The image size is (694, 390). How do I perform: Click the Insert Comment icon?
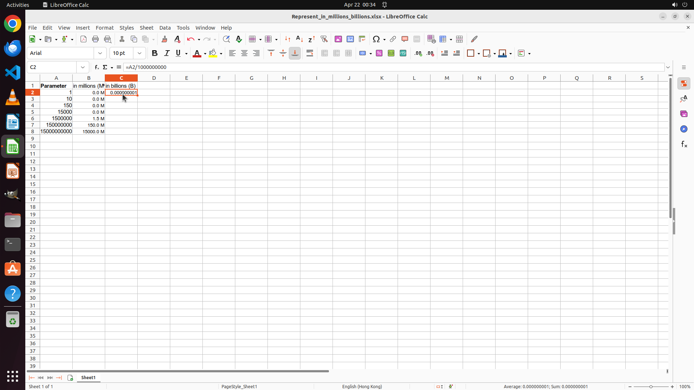(x=404, y=39)
